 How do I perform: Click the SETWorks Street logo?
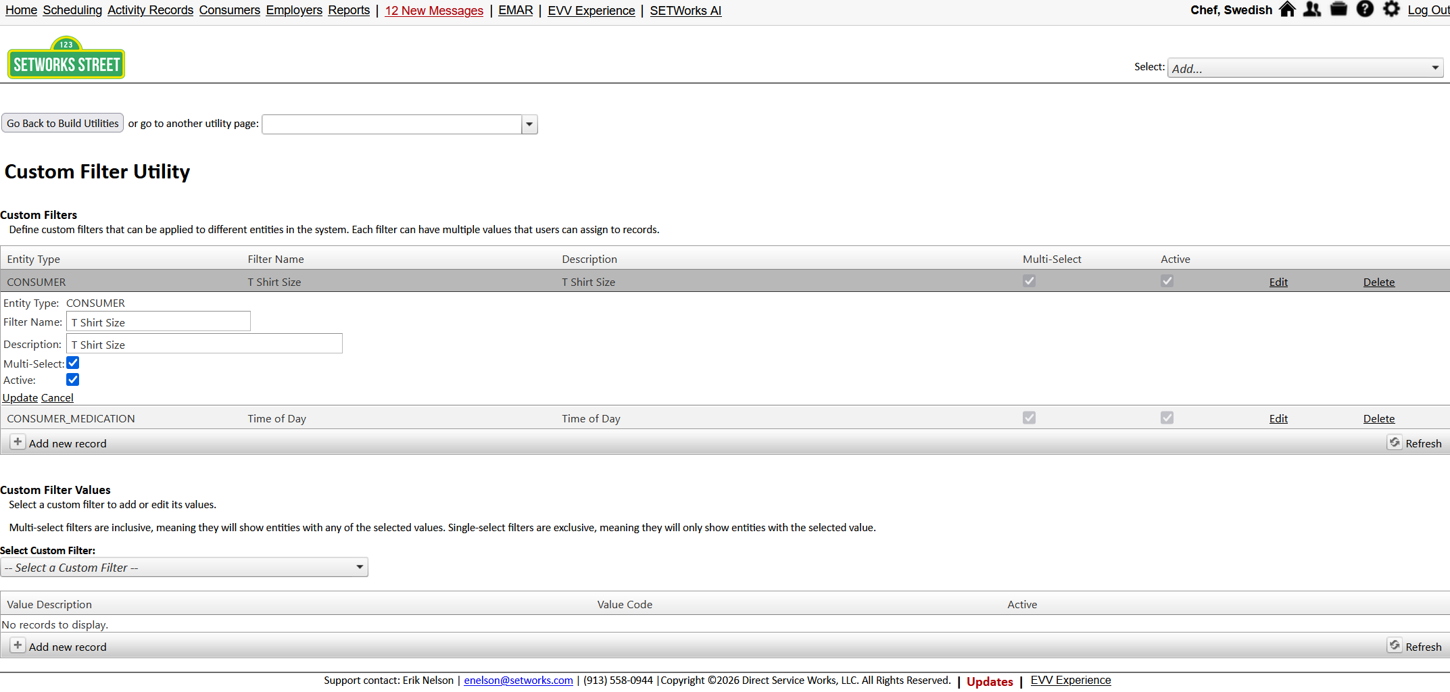[66, 58]
